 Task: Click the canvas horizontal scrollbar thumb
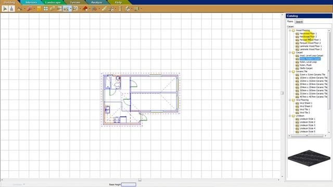click(x=139, y=180)
